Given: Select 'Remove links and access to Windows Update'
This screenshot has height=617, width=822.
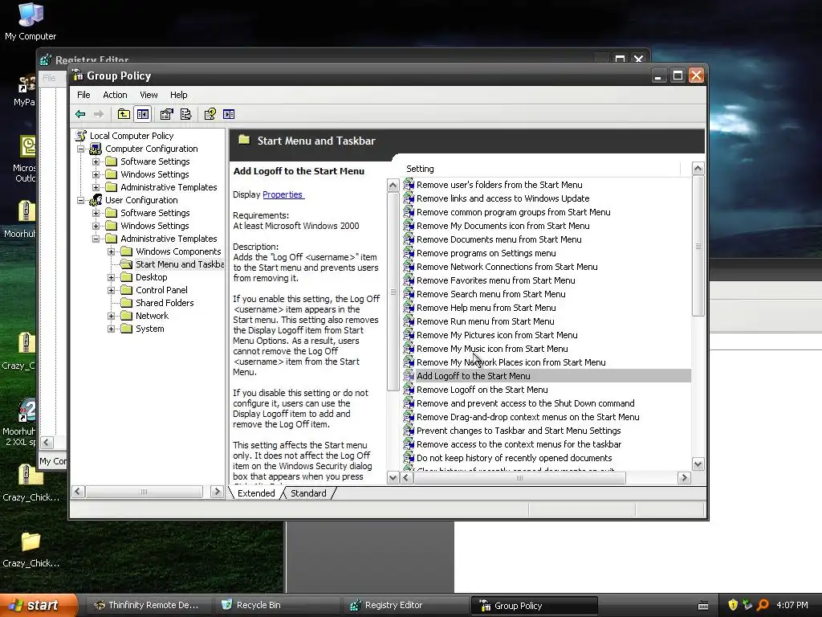Looking at the screenshot, I should click(503, 198).
